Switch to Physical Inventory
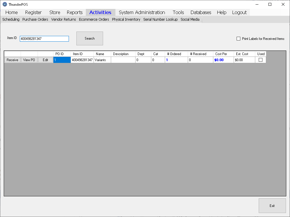Screen dimensions: 290x217 pos(126,20)
